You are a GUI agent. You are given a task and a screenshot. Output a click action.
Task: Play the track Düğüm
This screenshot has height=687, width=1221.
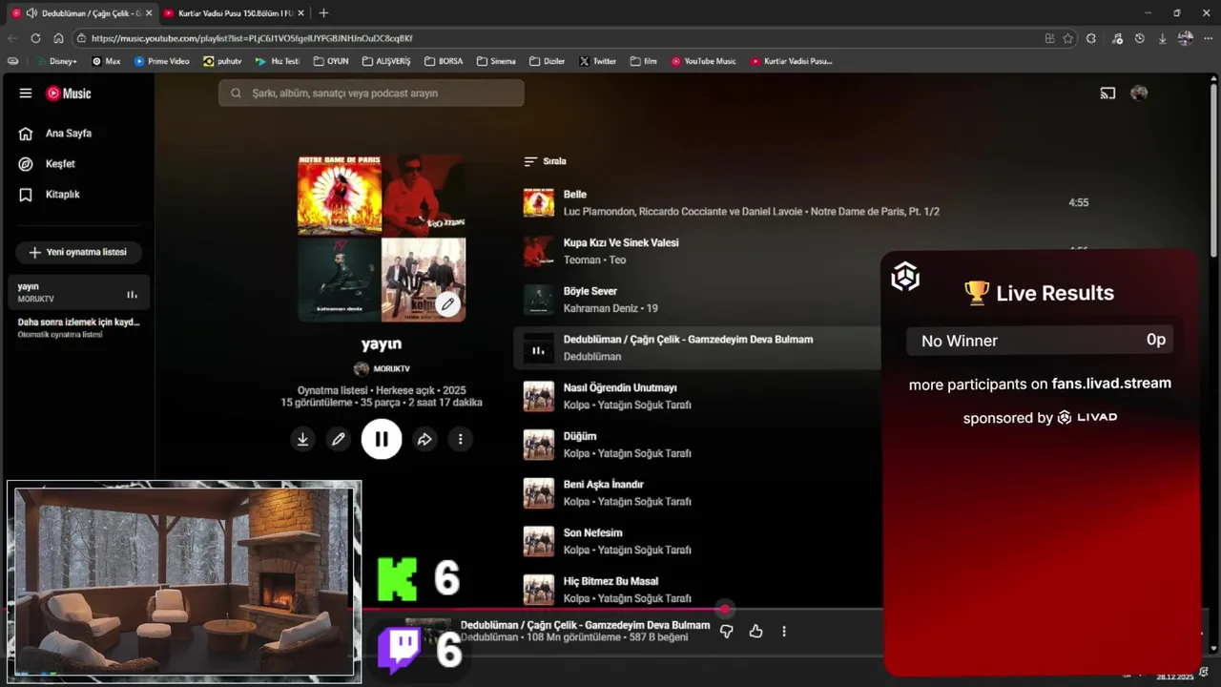(580, 437)
